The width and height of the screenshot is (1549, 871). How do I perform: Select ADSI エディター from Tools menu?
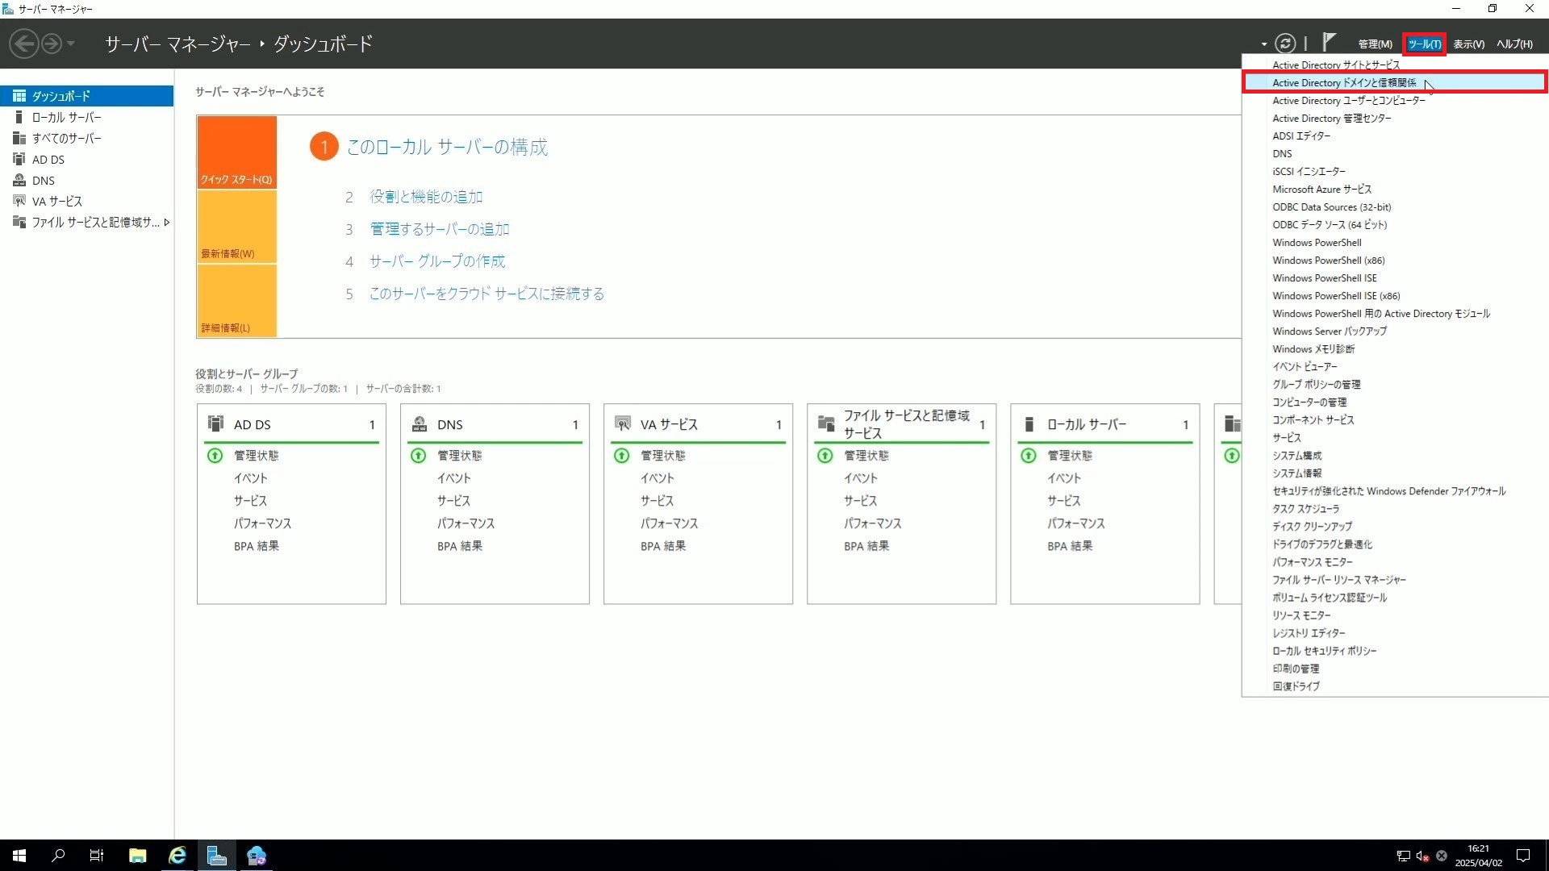pyautogui.click(x=1395, y=135)
